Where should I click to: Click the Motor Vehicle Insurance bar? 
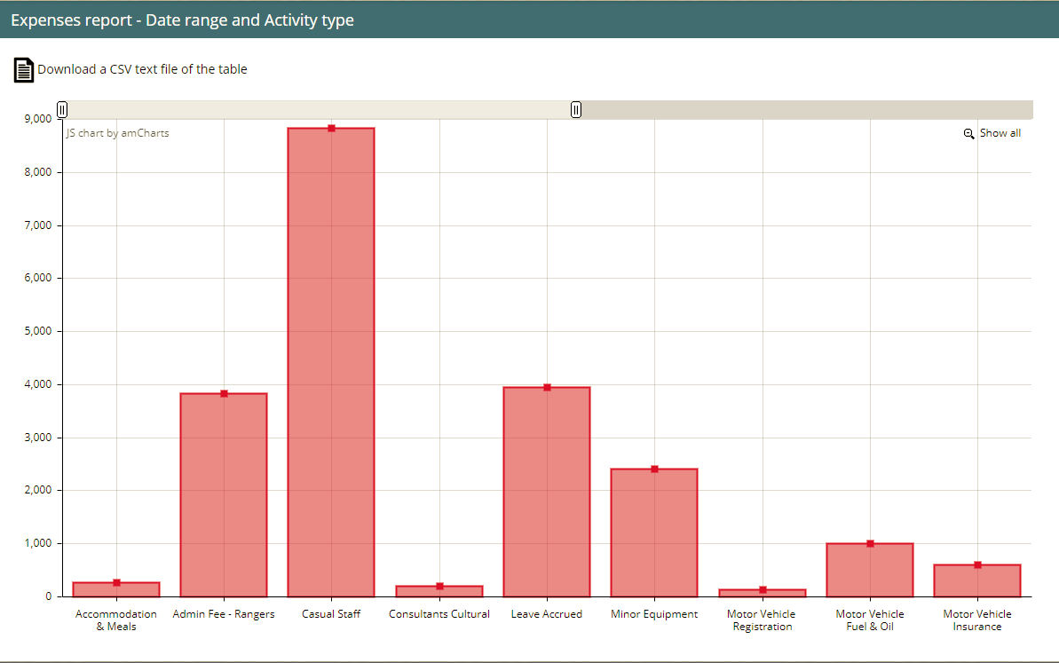pos(977,580)
